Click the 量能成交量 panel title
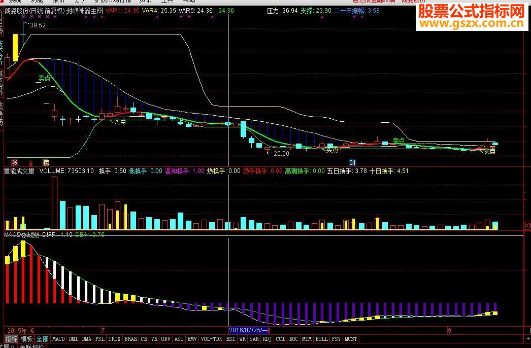531x348 pixels. coord(19,171)
